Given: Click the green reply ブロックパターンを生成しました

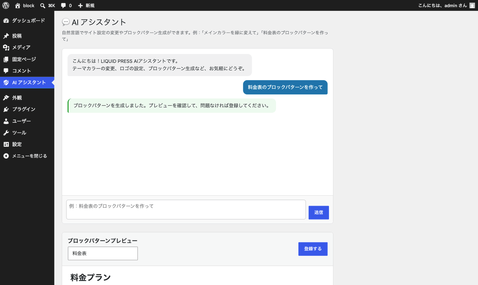Looking at the screenshot, I should 172,106.
